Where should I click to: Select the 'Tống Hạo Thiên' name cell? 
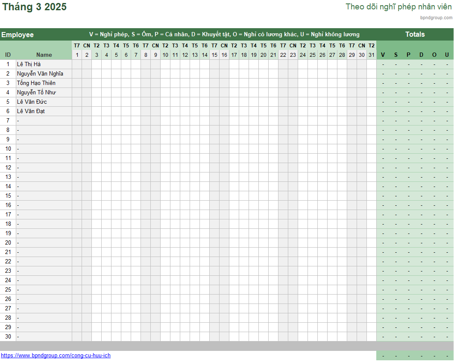pyautogui.click(x=36, y=83)
